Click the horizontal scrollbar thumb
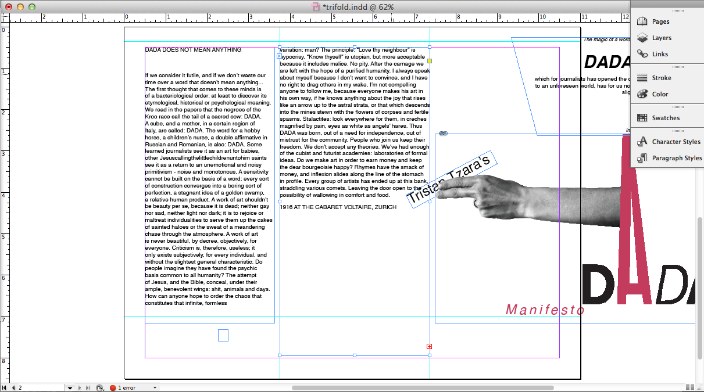This screenshot has width=704, height=392. (422, 387)
